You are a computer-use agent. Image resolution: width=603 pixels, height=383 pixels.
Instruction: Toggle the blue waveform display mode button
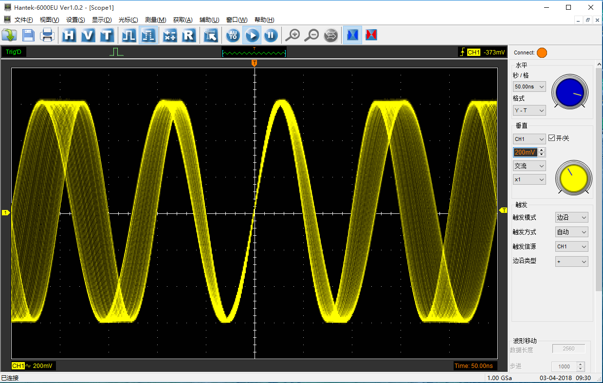pos(352,35)
